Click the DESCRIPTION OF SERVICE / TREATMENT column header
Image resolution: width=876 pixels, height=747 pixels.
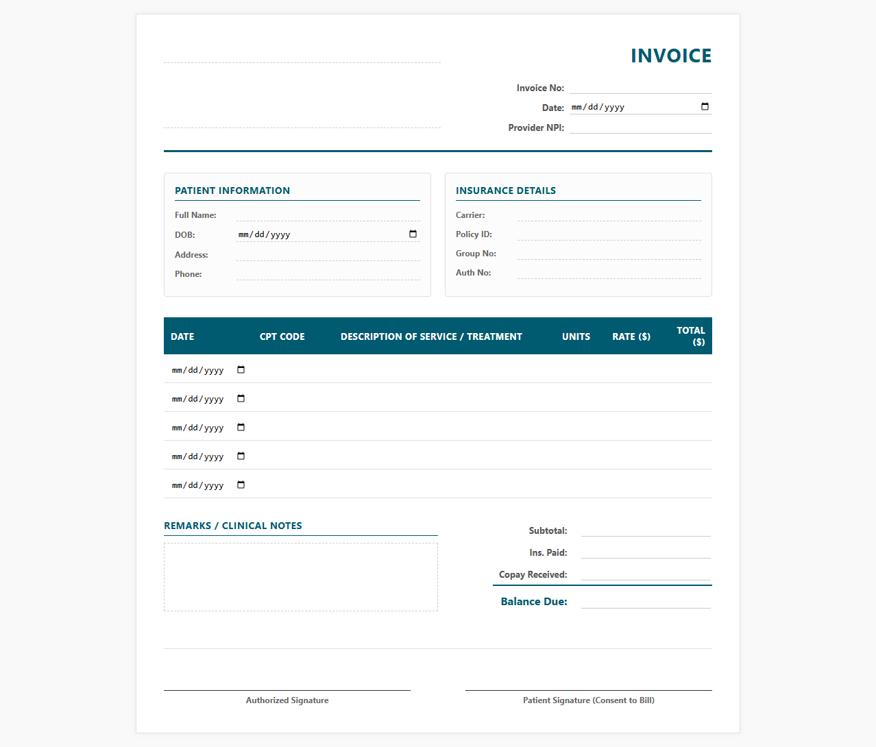(431, 336)
